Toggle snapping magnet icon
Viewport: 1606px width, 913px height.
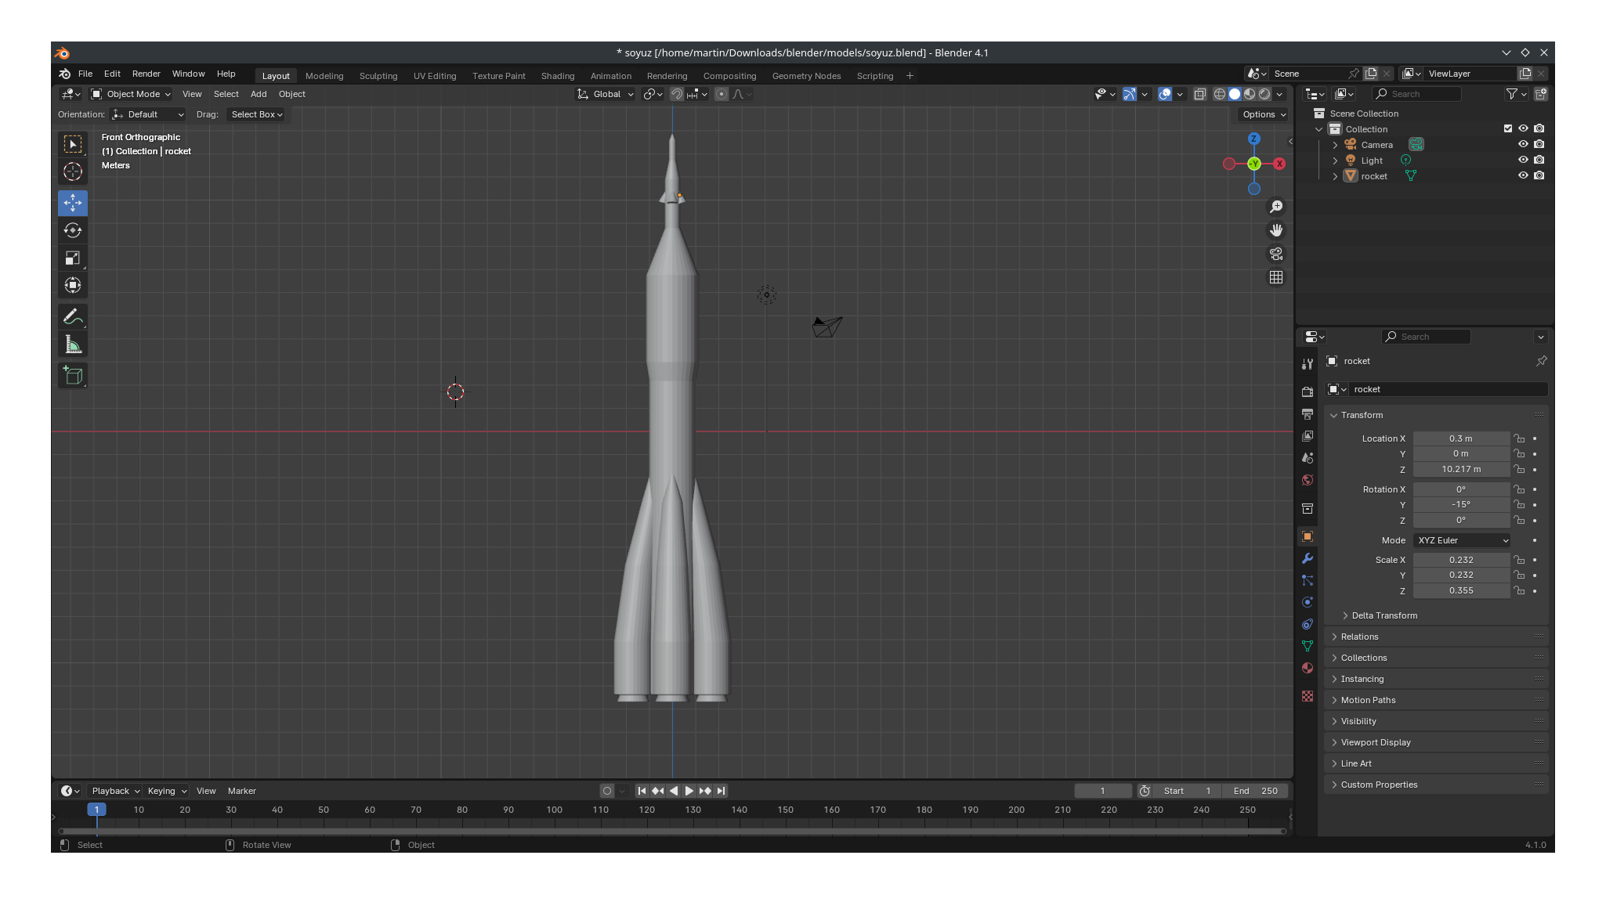point(677,94)
